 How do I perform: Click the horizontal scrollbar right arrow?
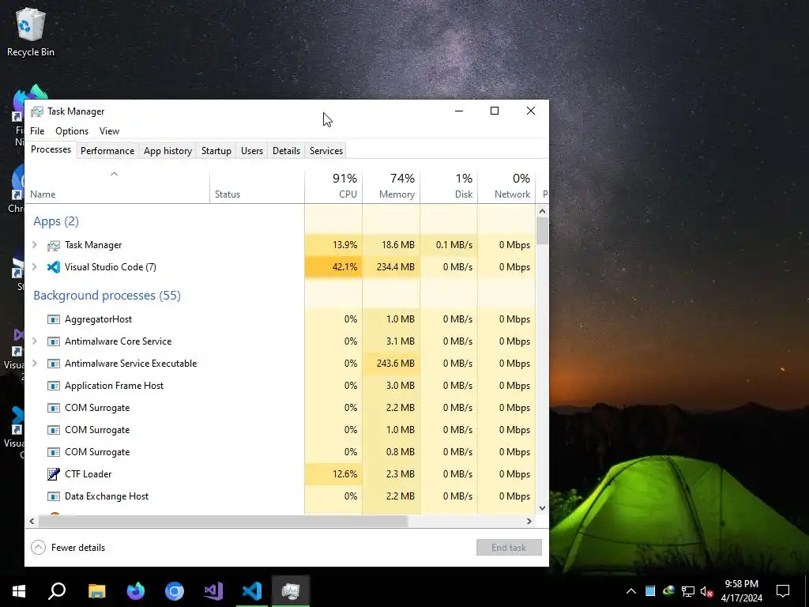(529, 522)
